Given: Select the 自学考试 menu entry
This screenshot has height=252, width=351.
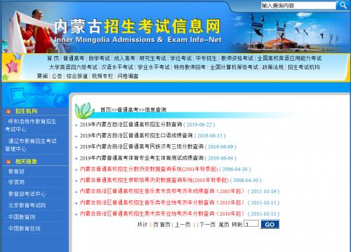Looking at the screenshot, I should tap(99, 58).
